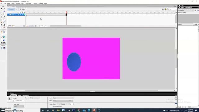Click the frame label input field

point(19,101)
